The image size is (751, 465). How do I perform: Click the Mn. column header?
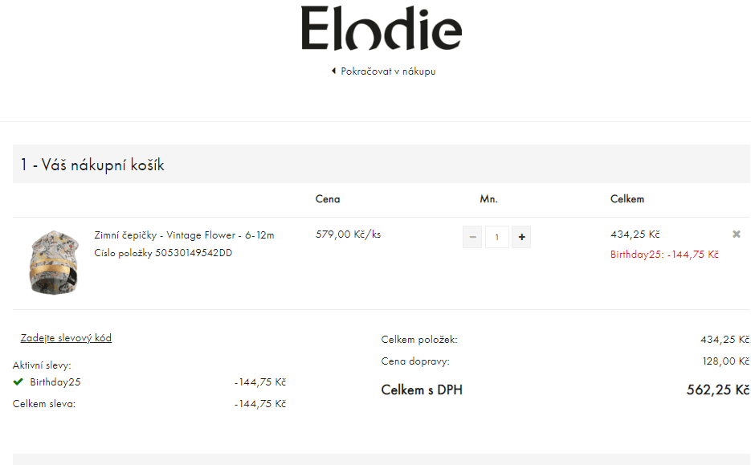(488, 199)
